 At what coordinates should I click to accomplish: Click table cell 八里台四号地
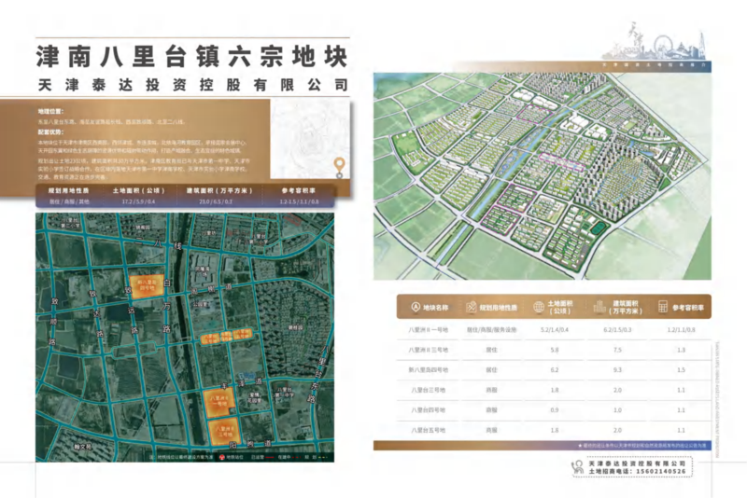(428, 409)
